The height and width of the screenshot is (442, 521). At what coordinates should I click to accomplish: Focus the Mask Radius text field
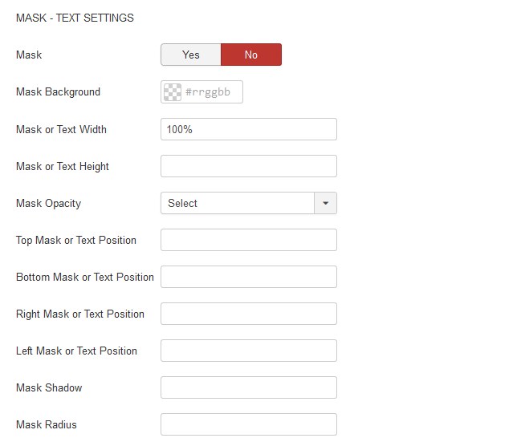249,424
